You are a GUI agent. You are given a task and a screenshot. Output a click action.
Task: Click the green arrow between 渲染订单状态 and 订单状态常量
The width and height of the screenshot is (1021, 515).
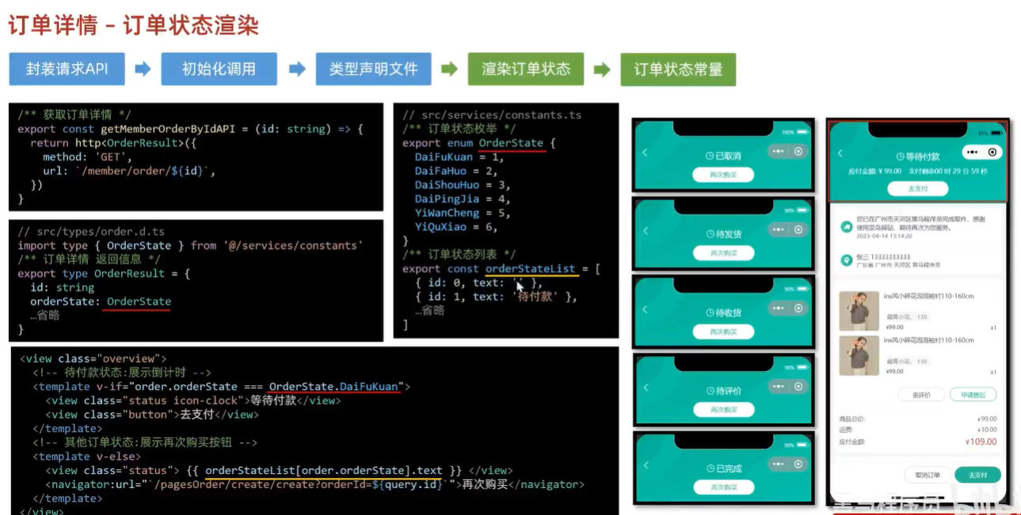(x=602, y=70)
